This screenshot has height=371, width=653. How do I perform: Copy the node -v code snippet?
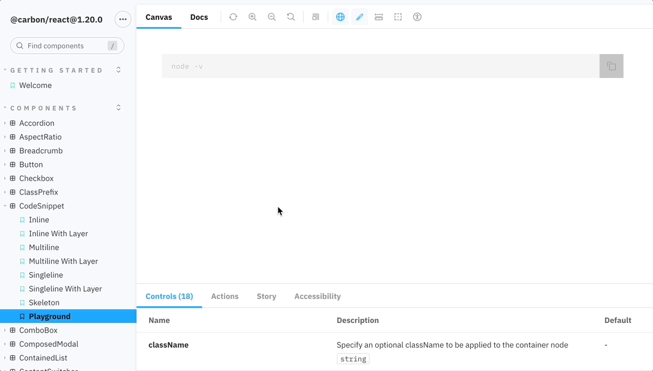612,66
